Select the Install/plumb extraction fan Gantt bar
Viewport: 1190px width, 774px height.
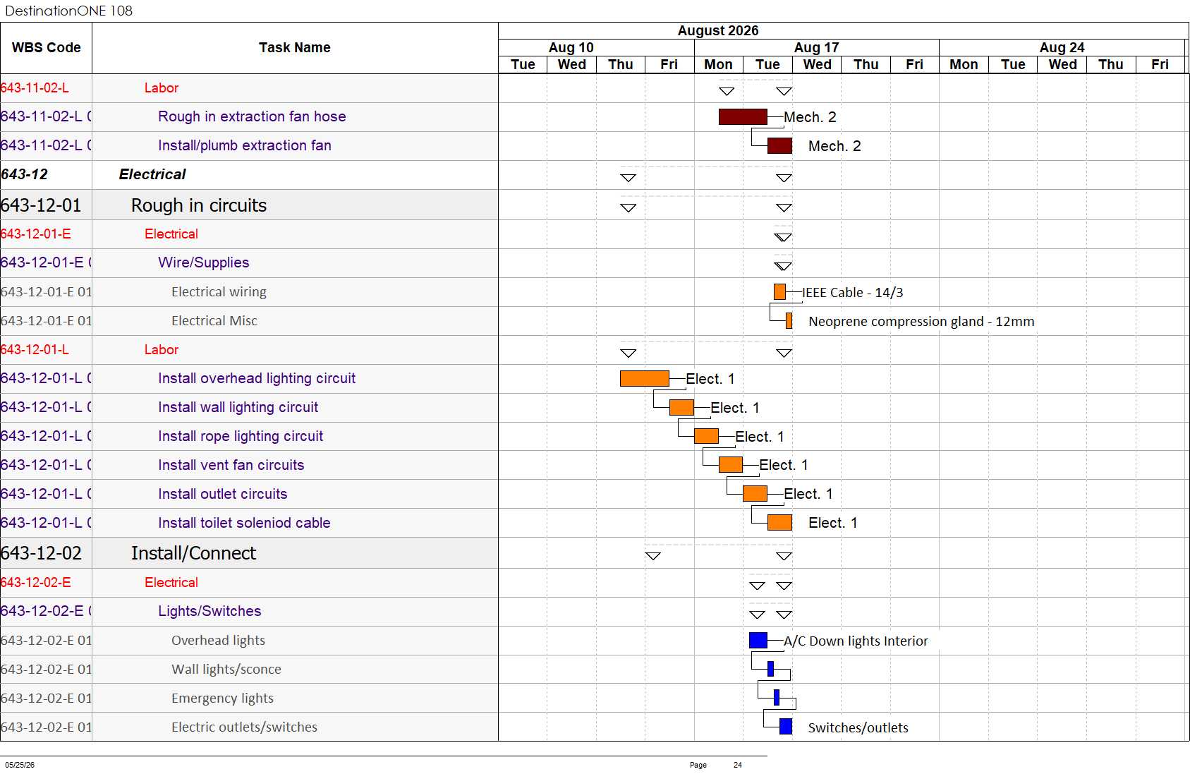pyautogui.click(x=779, y=145)
